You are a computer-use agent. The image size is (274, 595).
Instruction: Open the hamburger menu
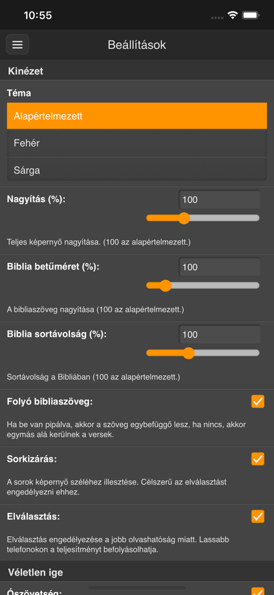[x=17, y=45]
